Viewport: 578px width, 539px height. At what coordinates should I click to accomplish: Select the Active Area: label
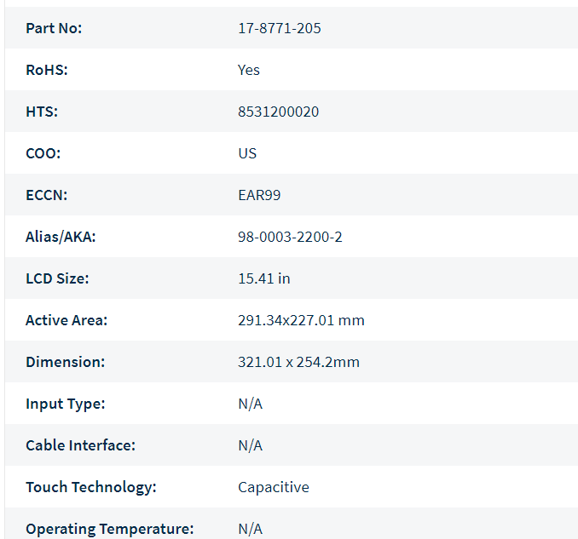click(66, 320)
